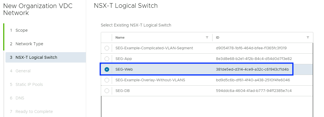This screenshot has height=117, width=324.
Task: Open the Network Type step
Action: click(x=29, y=44)
